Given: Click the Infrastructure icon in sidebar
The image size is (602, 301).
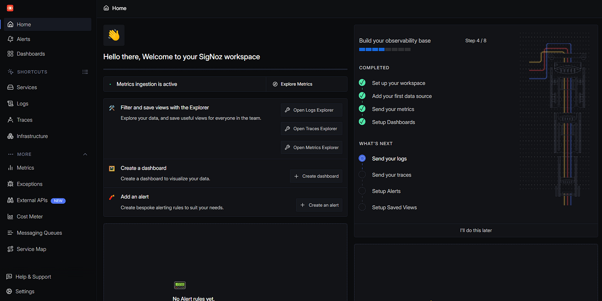Looking at the screenshot, I should (11, 136).
